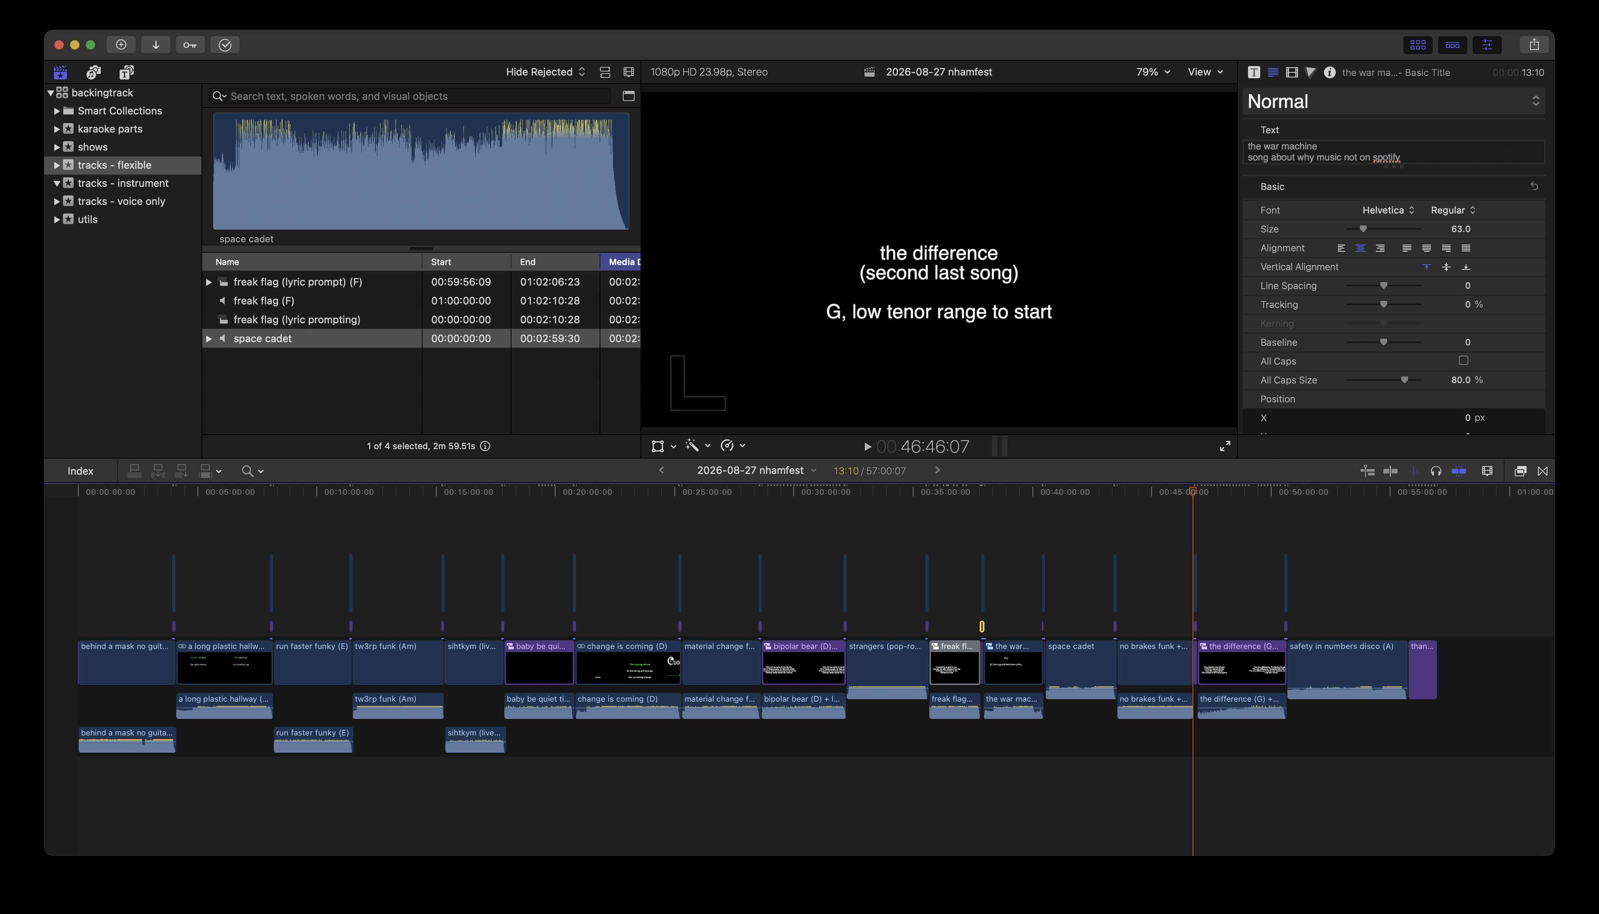Image resolution: width=1599 pixels, height=914 pixels.
Task: Reset the Basic section arrow
Action: (x=1534, y=187)
